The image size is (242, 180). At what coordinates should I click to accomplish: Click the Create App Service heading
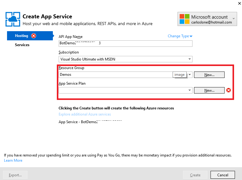pyautogui.click(x=47, y=17)
